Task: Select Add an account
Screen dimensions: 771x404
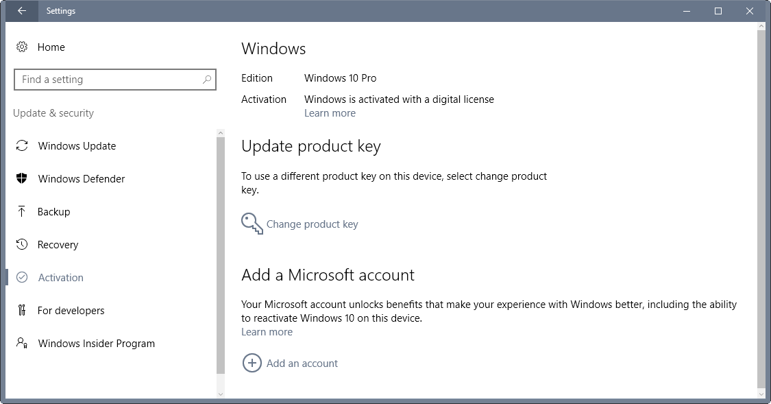Action: 302,363
